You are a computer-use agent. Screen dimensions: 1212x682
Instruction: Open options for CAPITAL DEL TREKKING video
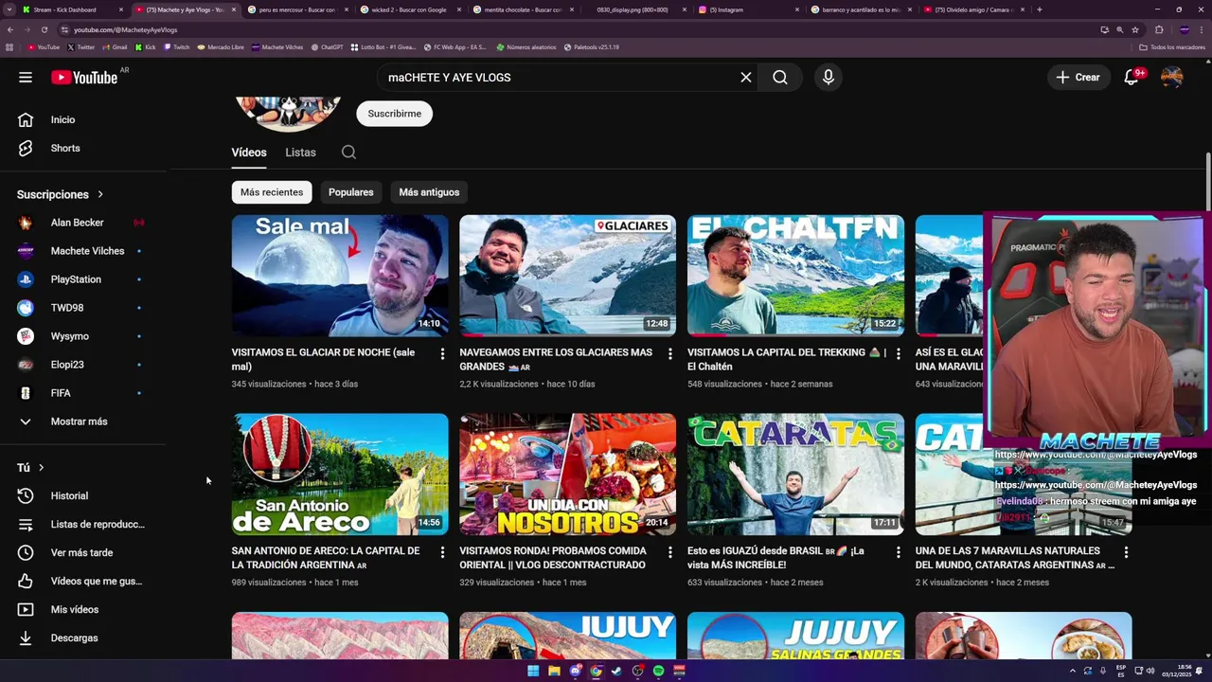pyautogui.click(x=899, y=353)
